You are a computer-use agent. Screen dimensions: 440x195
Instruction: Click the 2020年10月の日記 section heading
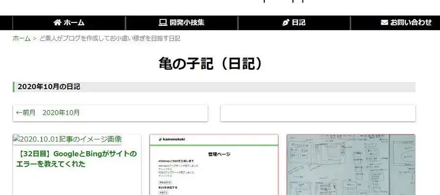click(x=214, y=87)
